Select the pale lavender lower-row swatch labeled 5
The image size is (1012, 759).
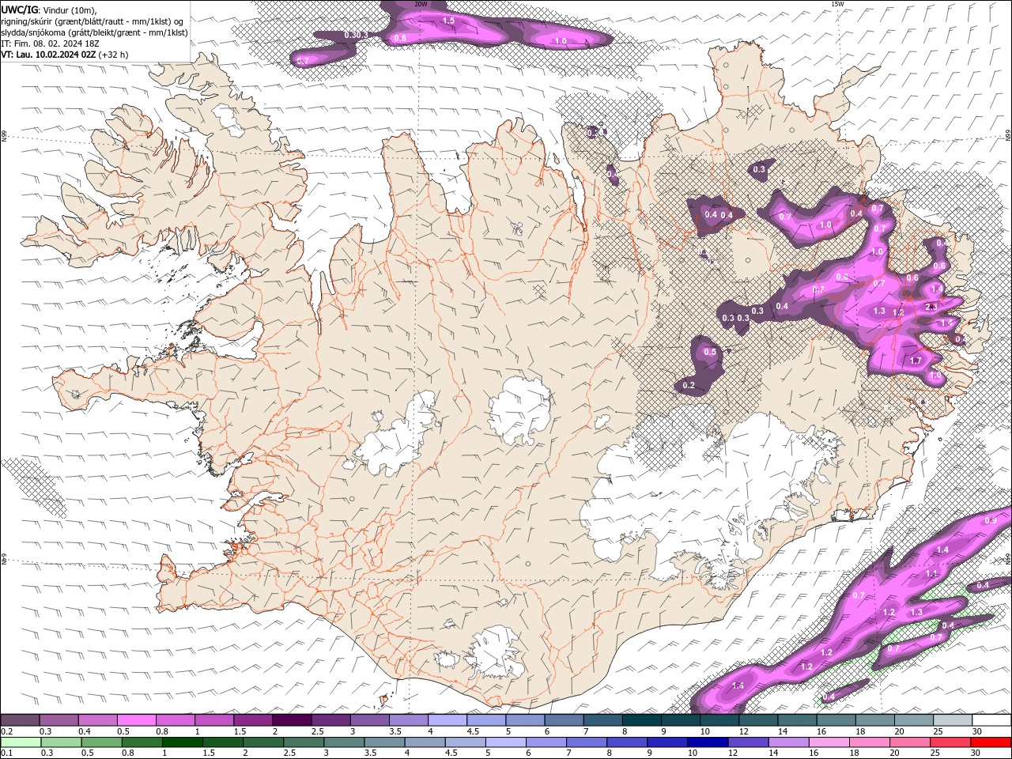pyautogui.click(x=505, y=742)
